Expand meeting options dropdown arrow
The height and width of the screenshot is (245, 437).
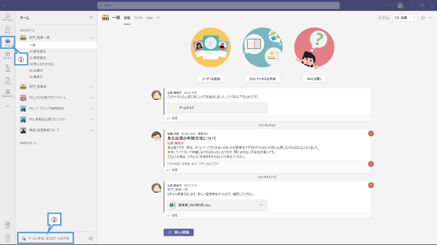coord(413,18)
